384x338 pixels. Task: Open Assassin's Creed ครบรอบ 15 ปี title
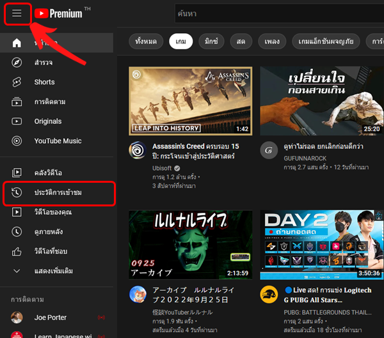coord(195,151)
